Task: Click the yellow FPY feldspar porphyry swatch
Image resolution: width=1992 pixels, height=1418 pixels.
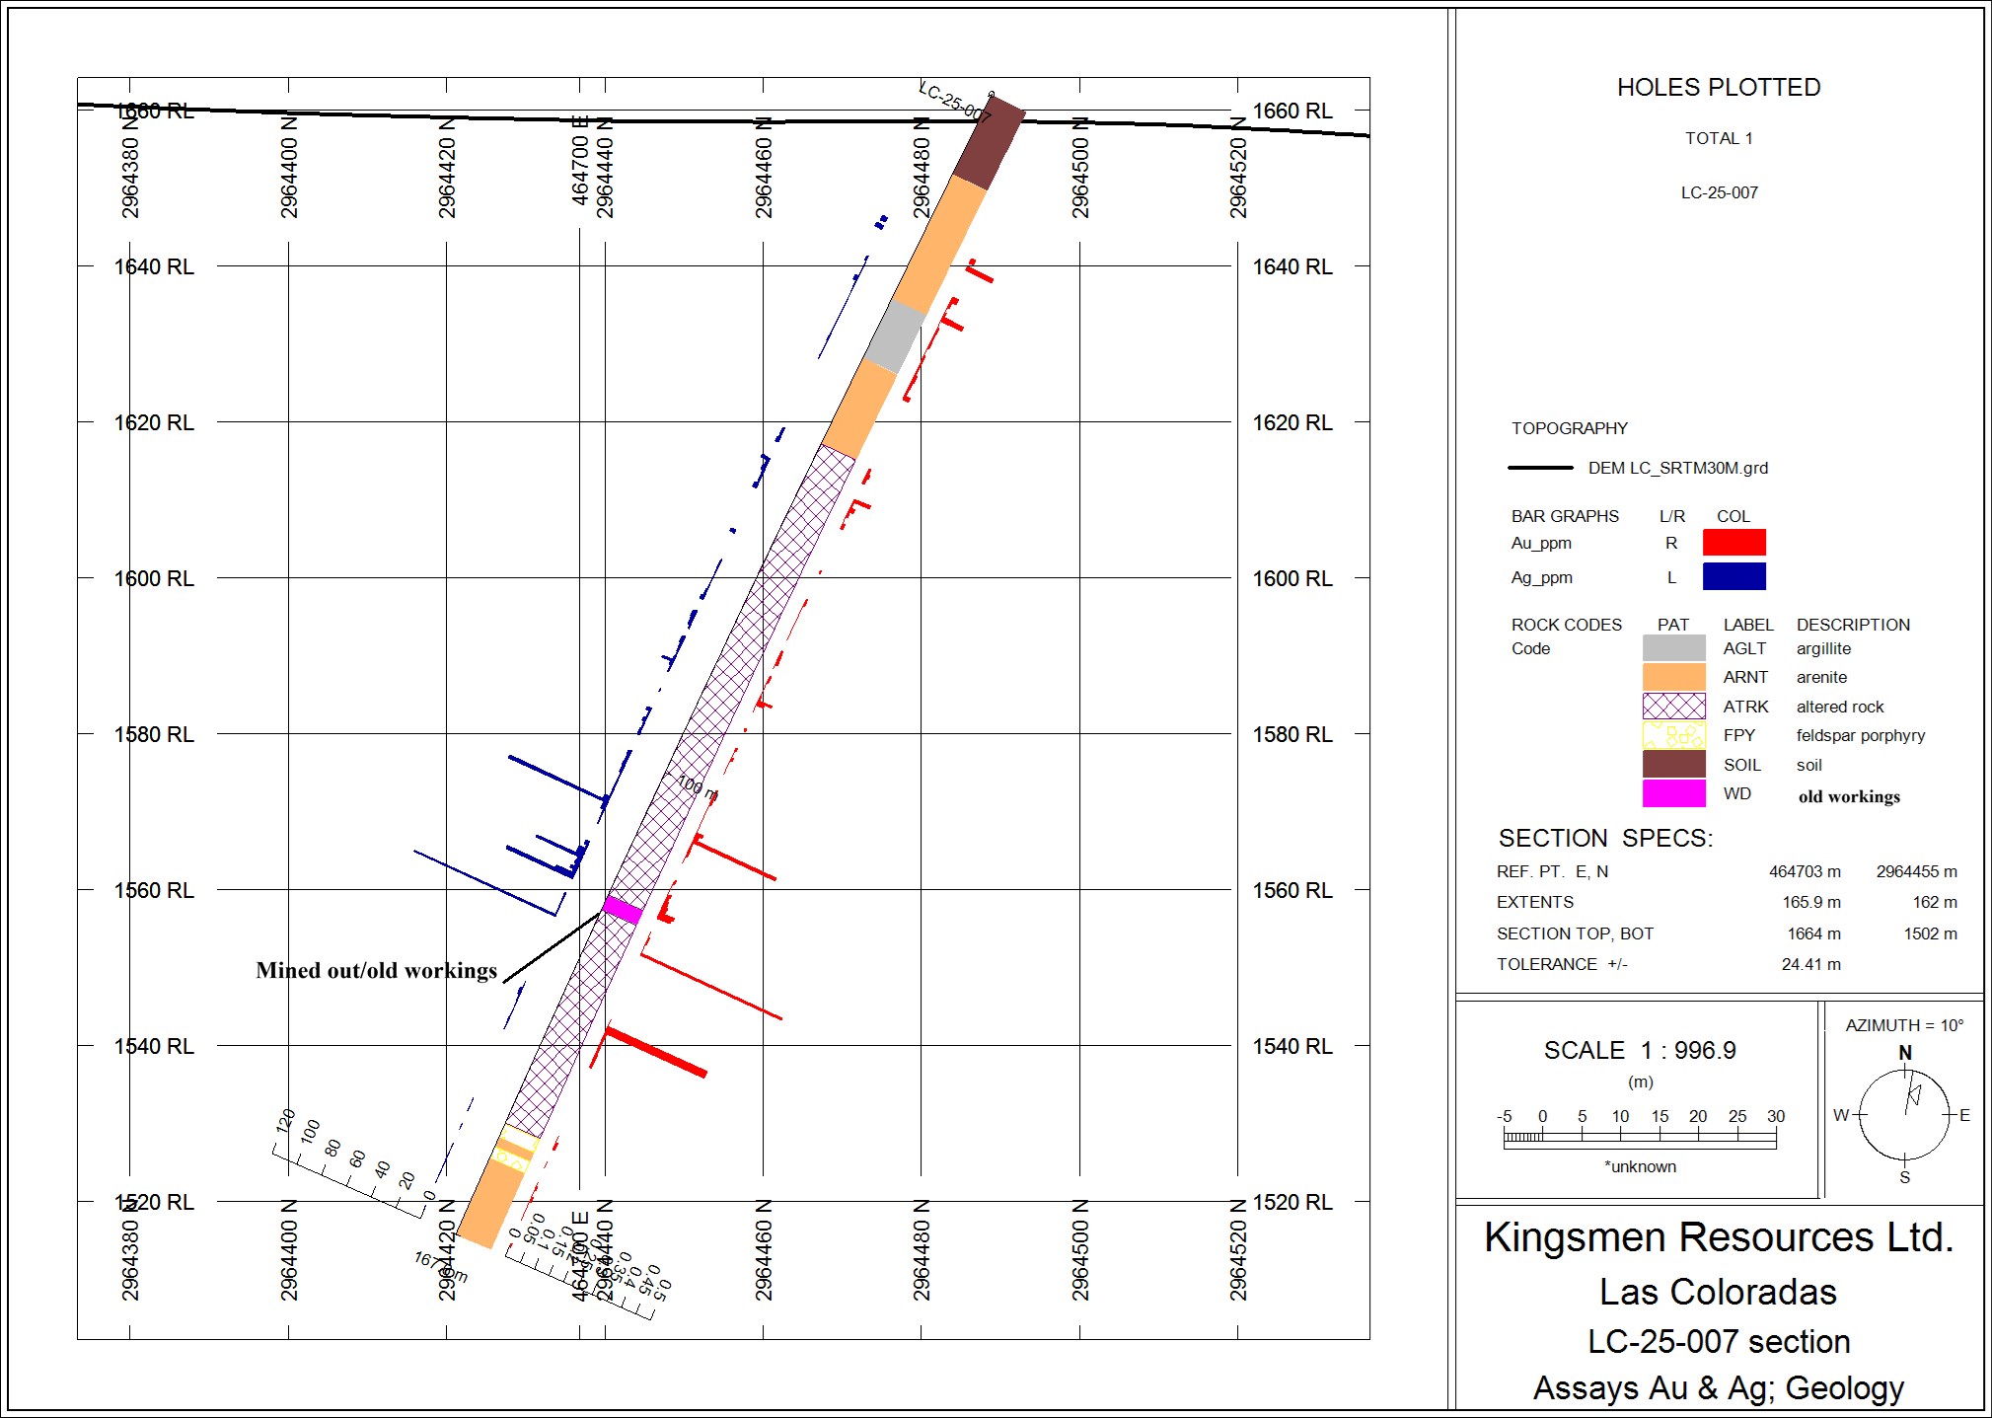Action: pos(1673,735)
